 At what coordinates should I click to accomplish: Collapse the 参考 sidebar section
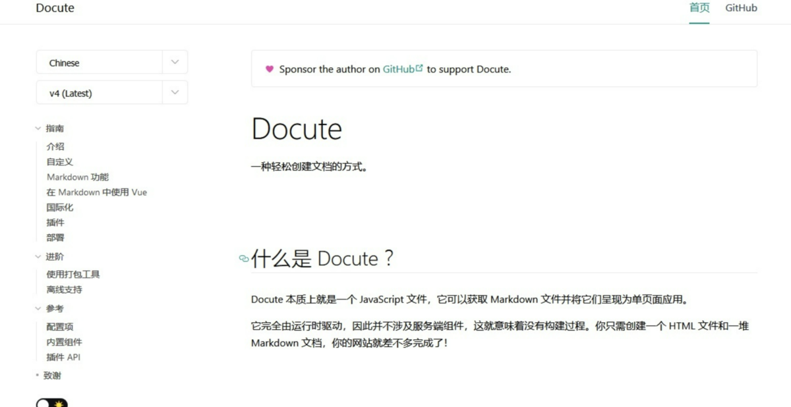(x=50, y=308)
